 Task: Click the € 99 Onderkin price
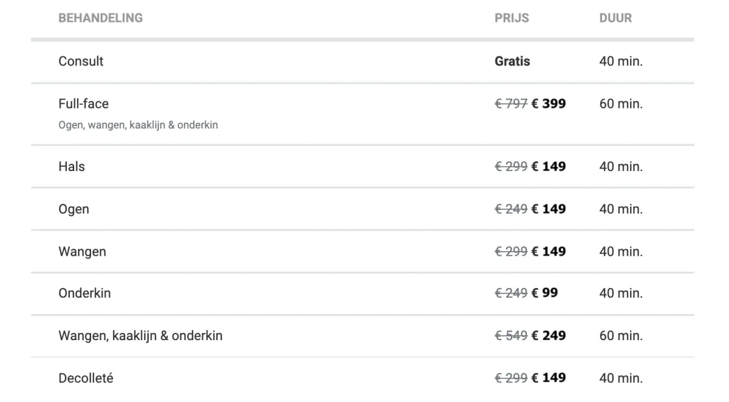(x=544, y=293)
